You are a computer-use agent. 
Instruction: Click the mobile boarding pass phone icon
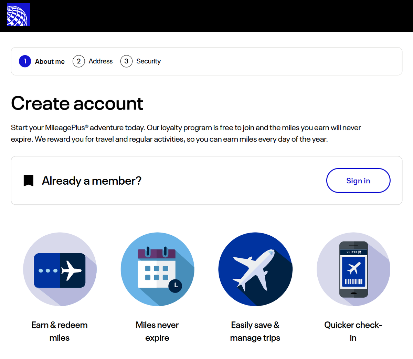coord(353,269)
